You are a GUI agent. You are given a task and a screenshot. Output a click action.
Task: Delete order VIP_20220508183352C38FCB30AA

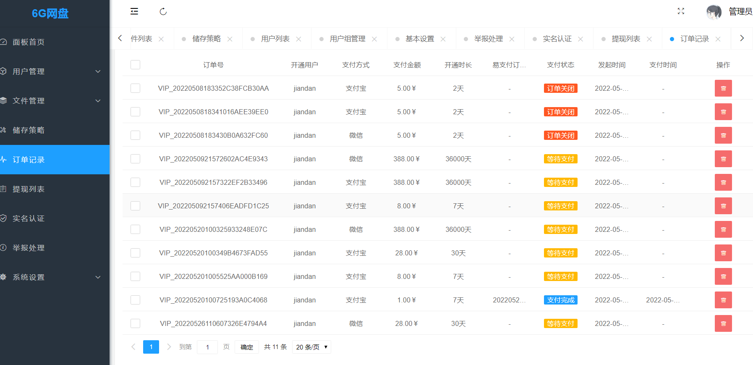point(723,88)
